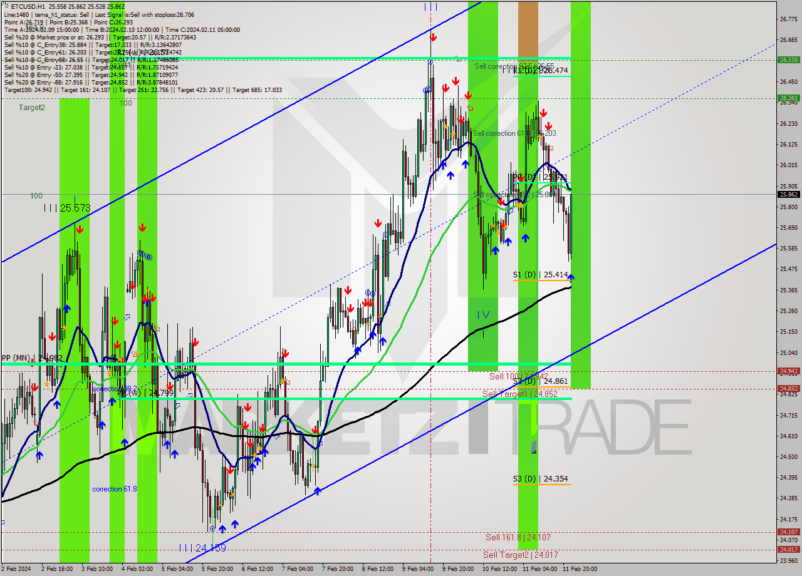Click the red 24.942 price axis marker
The height and width of the screenshot is (576, 802).
(789, 371)
